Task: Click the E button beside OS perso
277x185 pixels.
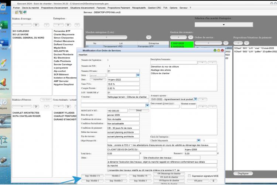Action: click(x=213, y=181)
